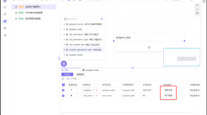Open data type dropdown showing T
Image resolution: width=207 pixels, height=115 pixels.
pyautogui.click(x=74, y=90)
